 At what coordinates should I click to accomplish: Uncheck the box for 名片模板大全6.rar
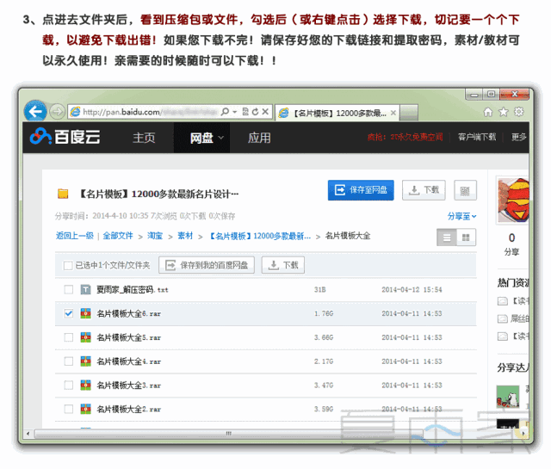[x=69, y=313]
